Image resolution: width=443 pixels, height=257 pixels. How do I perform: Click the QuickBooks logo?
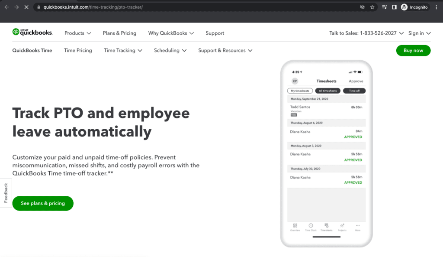(32, 32)
